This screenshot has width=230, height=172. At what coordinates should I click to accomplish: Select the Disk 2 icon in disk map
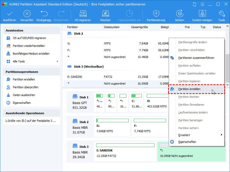coord(75,121)
